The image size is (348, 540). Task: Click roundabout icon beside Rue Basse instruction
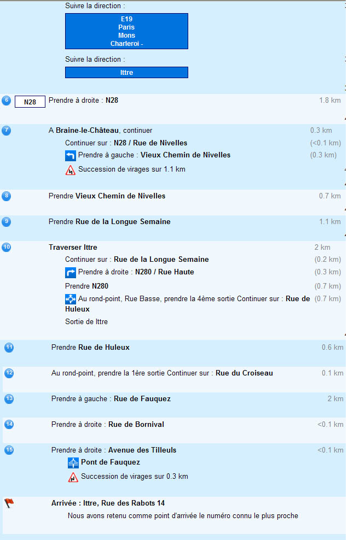click(71, 299)
